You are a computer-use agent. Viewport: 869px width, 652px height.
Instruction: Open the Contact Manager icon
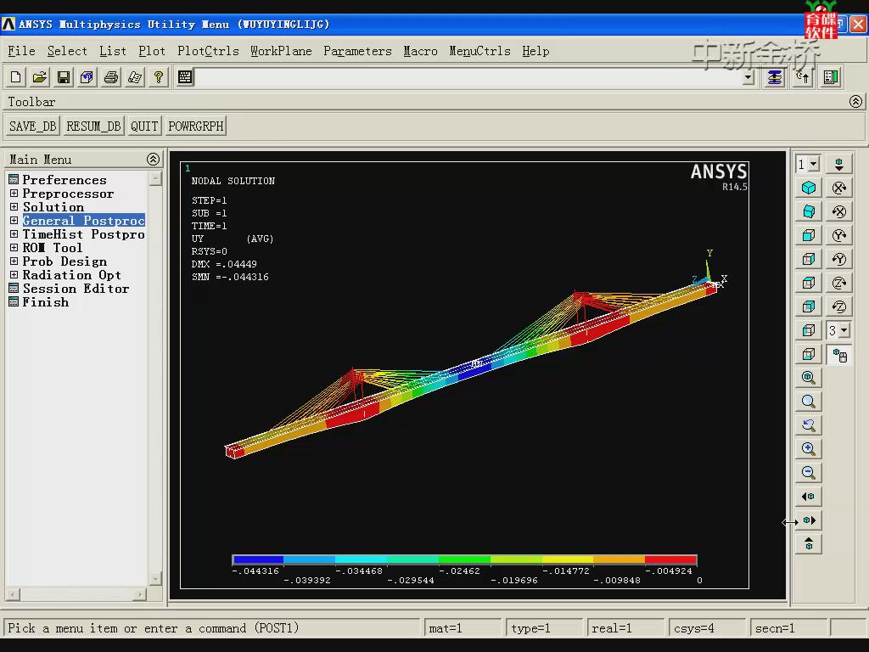click(830, 77)
